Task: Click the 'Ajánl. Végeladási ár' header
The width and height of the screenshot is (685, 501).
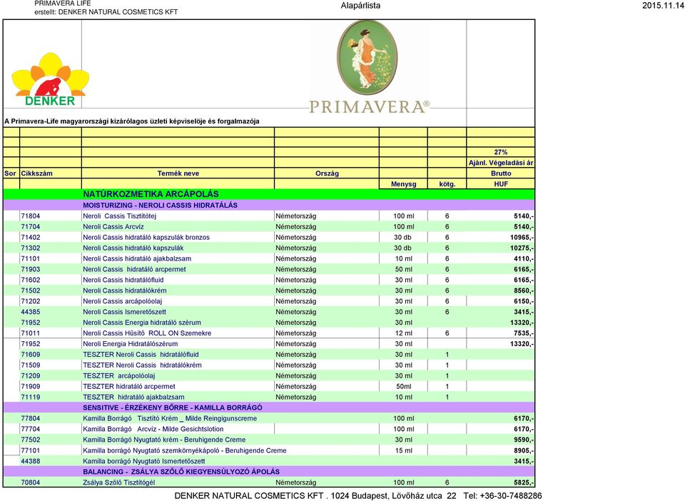Action: [501, 163]
